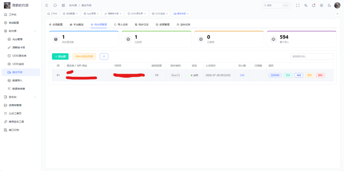This screenshot has width=344, height=171.
Task: Open the header settings gear icon
Action: coord(321,6)
